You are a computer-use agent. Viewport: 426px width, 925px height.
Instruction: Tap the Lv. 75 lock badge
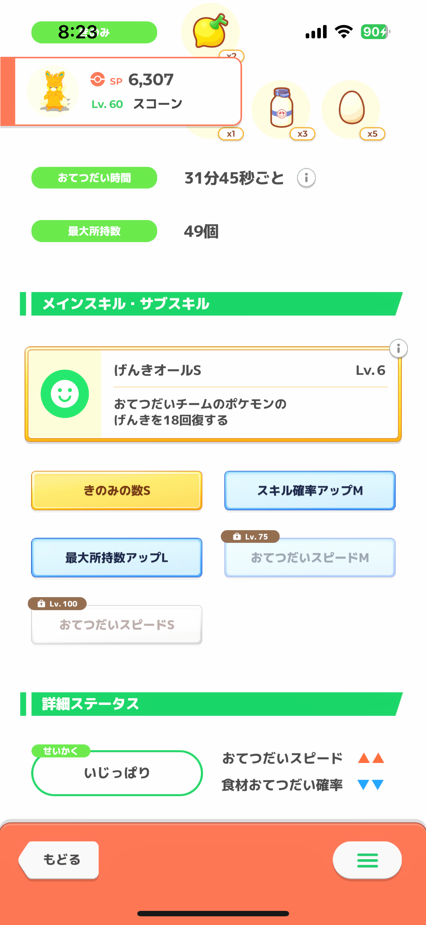tap(250, 536)
